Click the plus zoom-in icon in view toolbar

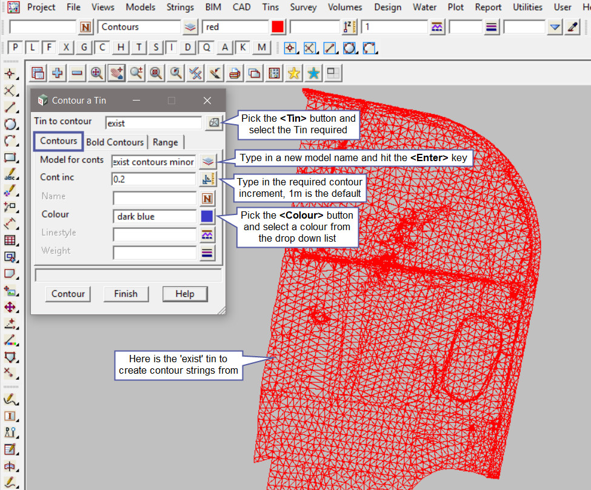tap(58, 73)
